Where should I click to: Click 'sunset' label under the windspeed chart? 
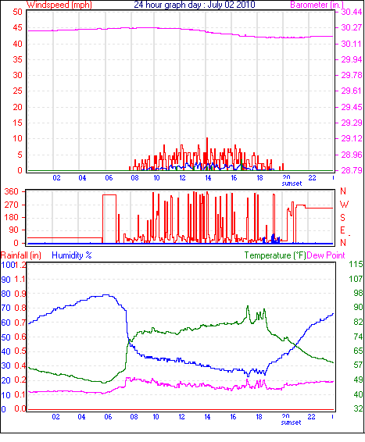pyautogui.click(x=292, y=184)
